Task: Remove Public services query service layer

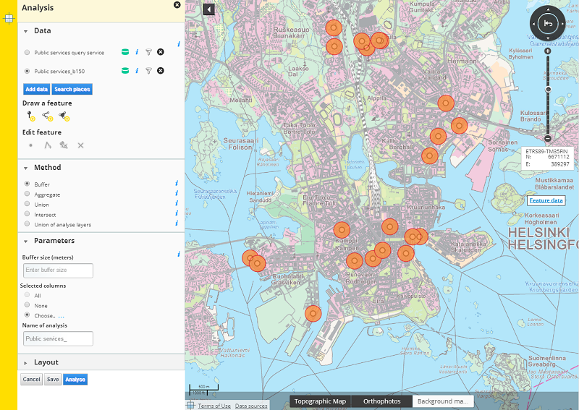Action: coord(161,52)
